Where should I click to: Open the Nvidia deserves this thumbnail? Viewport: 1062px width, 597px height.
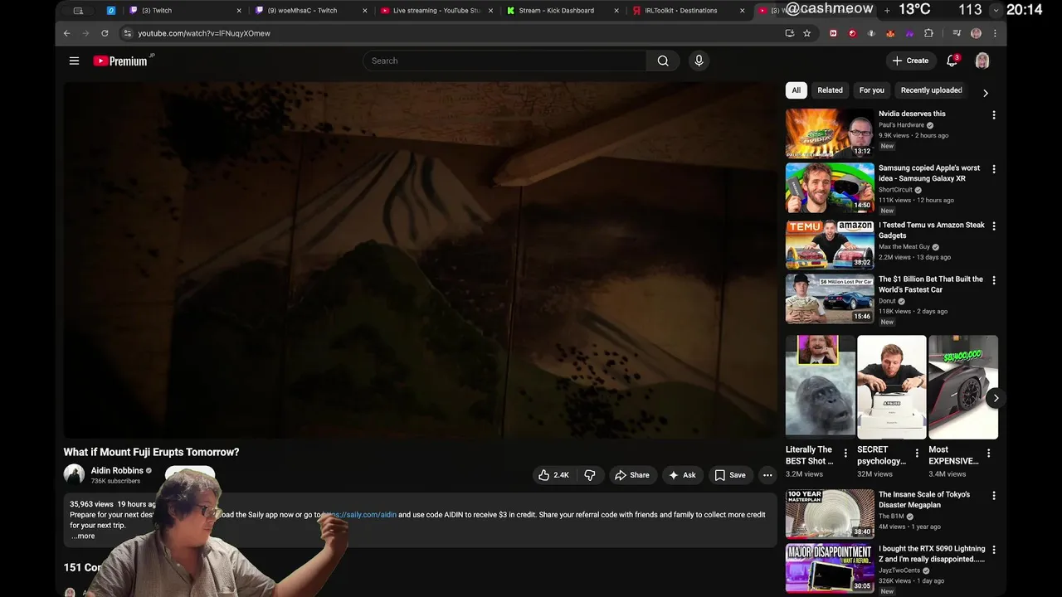[x=830, y=133]
